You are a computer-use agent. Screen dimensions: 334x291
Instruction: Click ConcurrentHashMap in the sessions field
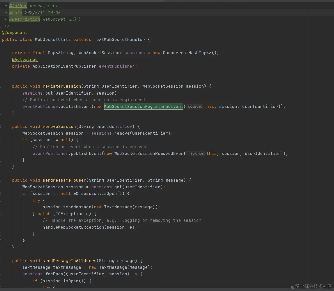[185, 53]
